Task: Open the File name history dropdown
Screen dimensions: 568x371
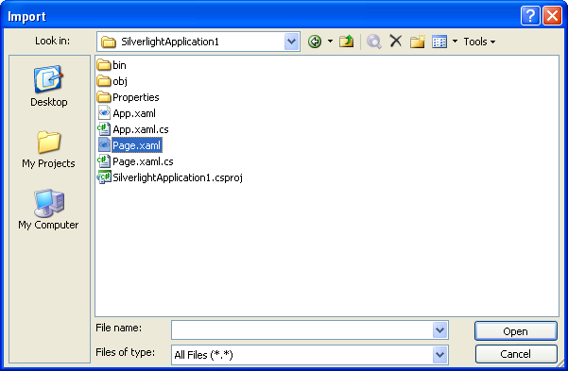Action: [439, 330]
